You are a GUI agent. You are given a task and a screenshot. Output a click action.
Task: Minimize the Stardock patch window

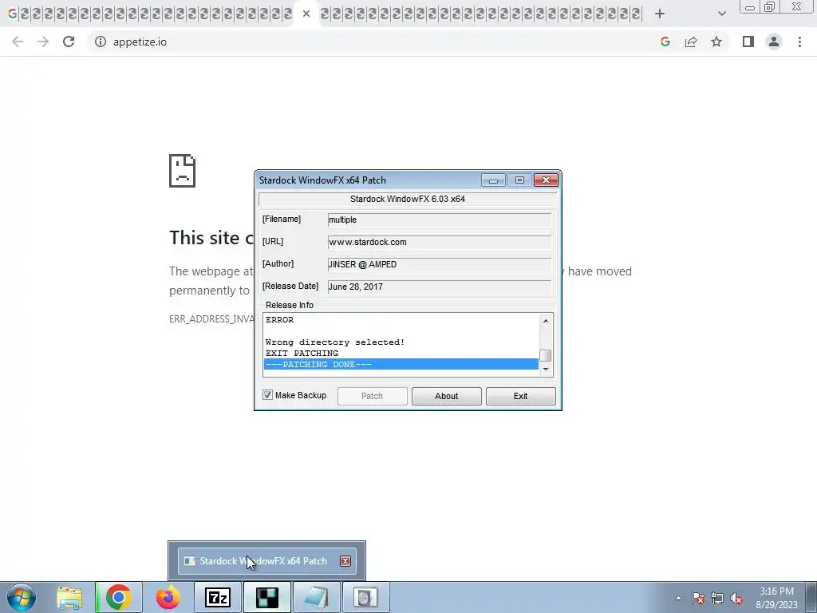(x=493, y=180)
